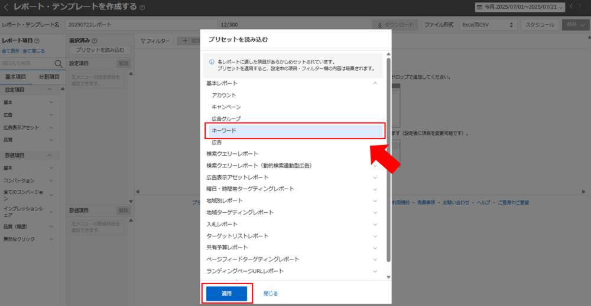The image size is (591, 306).
Task: Select キーワード preset
Action: click(x=296, y=131)
